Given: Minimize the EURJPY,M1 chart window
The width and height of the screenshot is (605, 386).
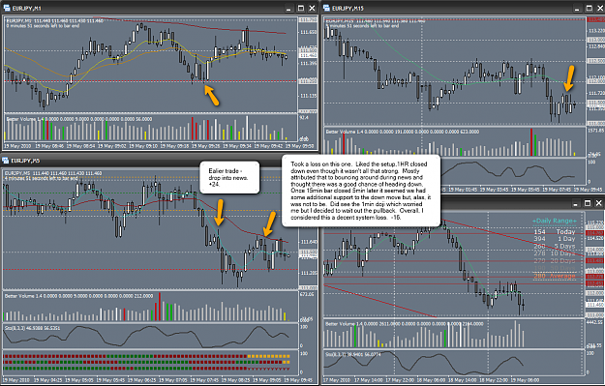Looking at the screenshot, I should pyautogui.click(x=289, y=8).
